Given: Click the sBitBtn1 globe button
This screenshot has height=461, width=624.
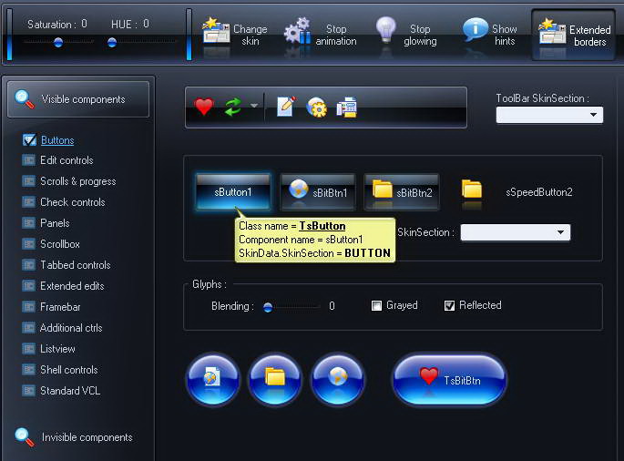Looking at the screenshot, I should pyautogui.click(x=318, y=192).
